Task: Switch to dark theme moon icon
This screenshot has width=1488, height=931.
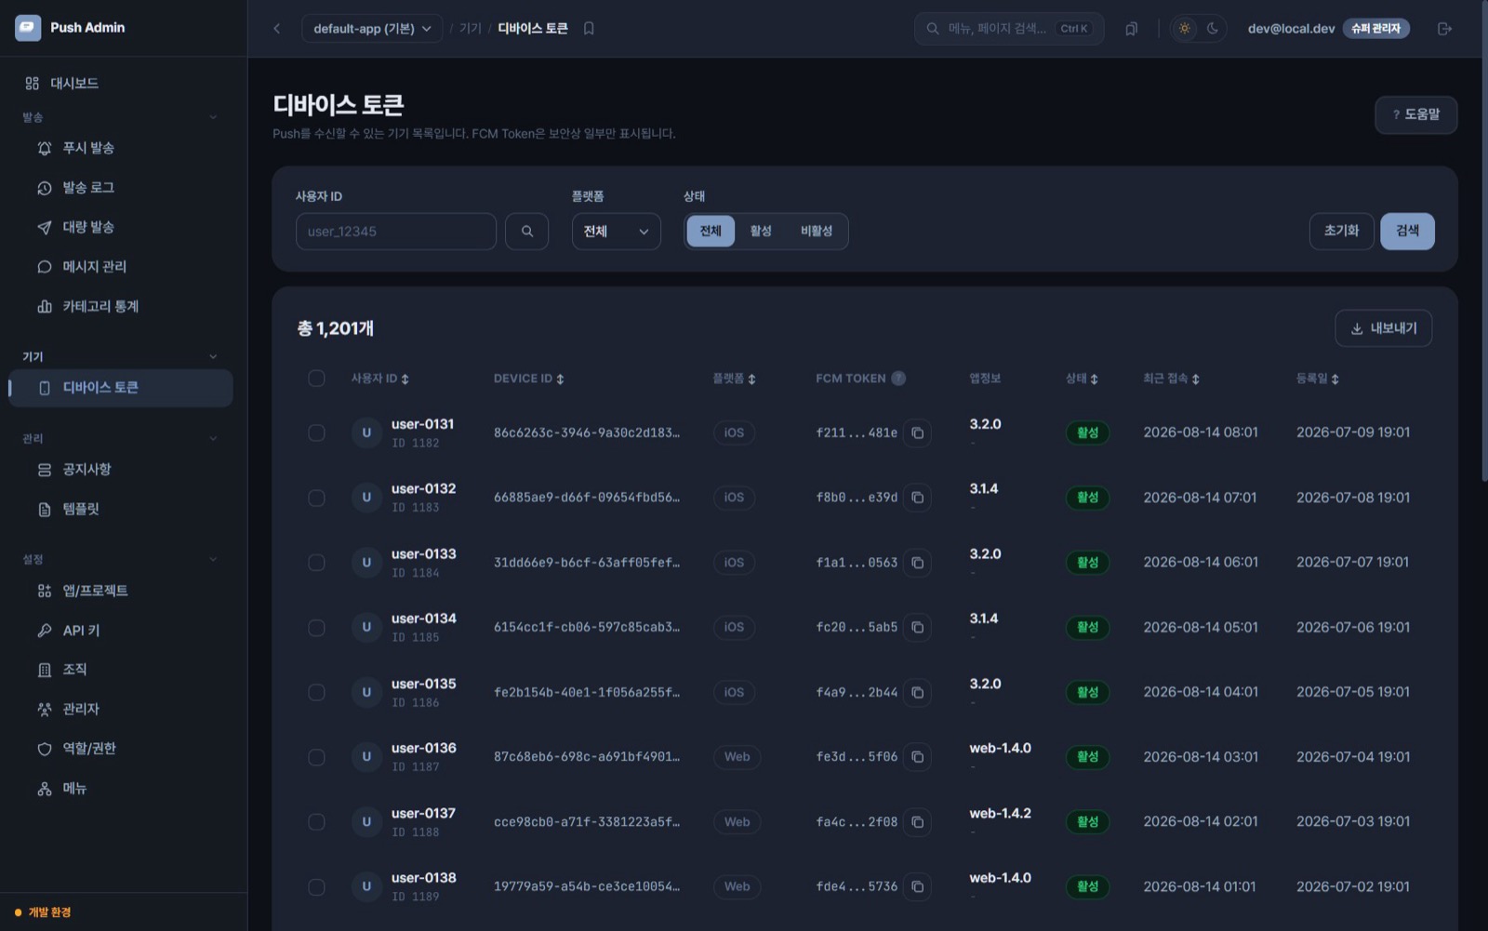Action: click(x=1213, y=29)
